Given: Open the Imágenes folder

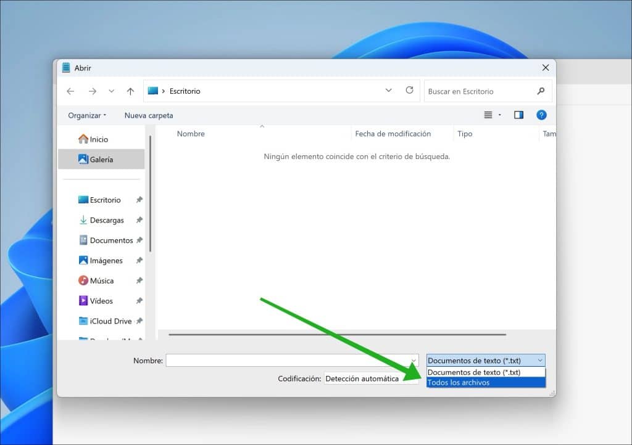Looking at the screenshot, I should click(101, 260).
